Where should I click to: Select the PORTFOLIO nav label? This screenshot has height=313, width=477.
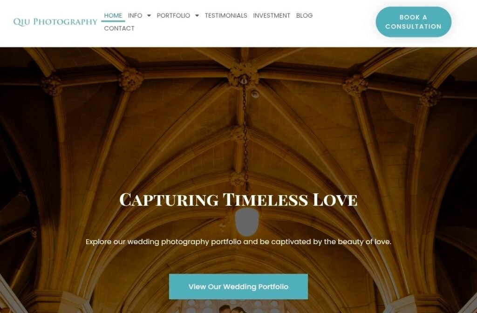pyautogui.click(x=173, y=15)
